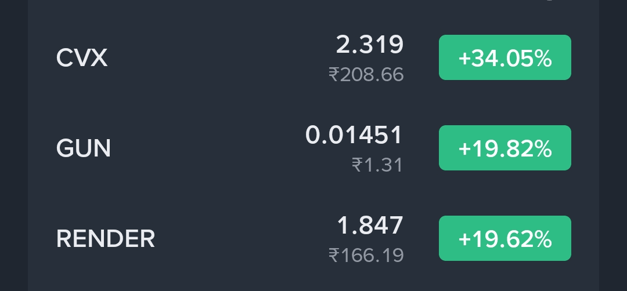This screenshot has width=627, height=291.
Task: Click the INR value under 2.319
Action: tap(366, 74)
